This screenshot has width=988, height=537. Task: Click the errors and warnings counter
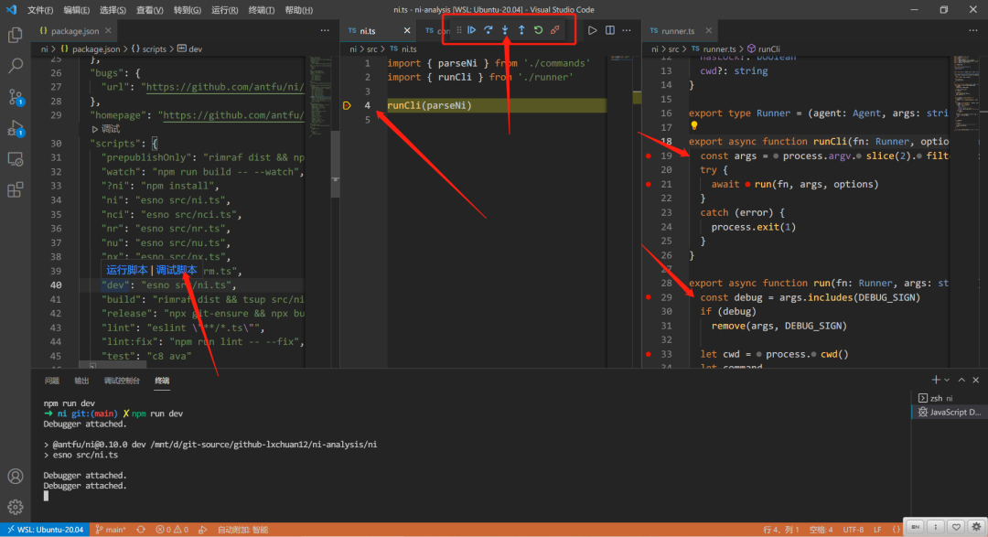[x=172, y=530]
